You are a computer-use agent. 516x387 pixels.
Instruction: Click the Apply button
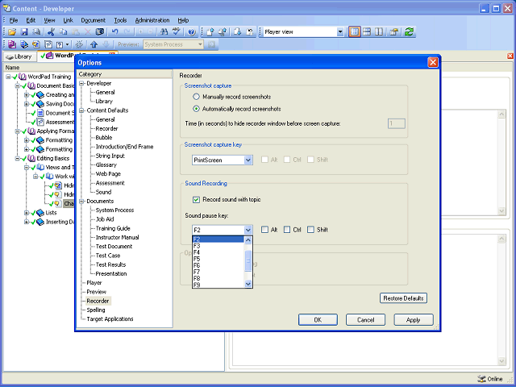[414, 319]
